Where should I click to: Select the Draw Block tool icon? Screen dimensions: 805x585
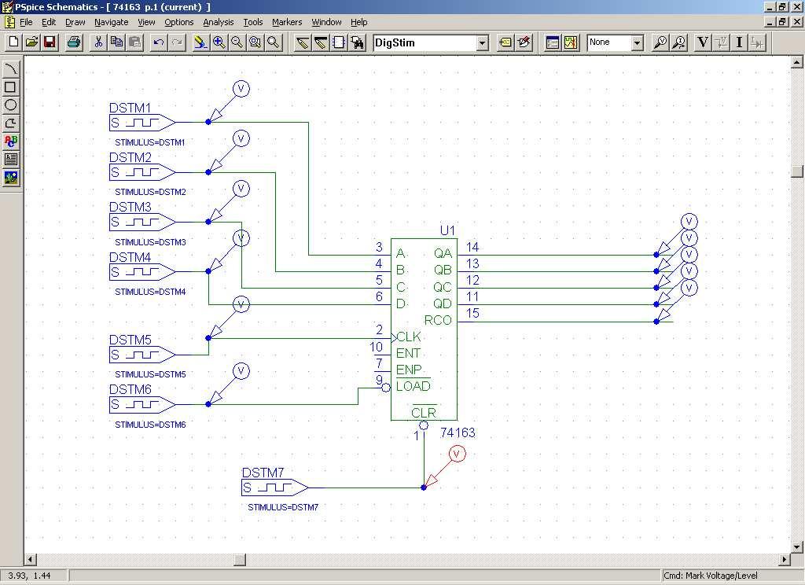coord(338,42)
